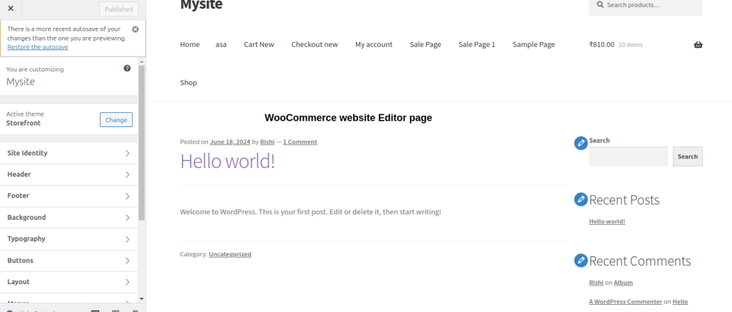Open Cart New in the navigation
Screen dimensions: 732x312
(x=259, y=44)
